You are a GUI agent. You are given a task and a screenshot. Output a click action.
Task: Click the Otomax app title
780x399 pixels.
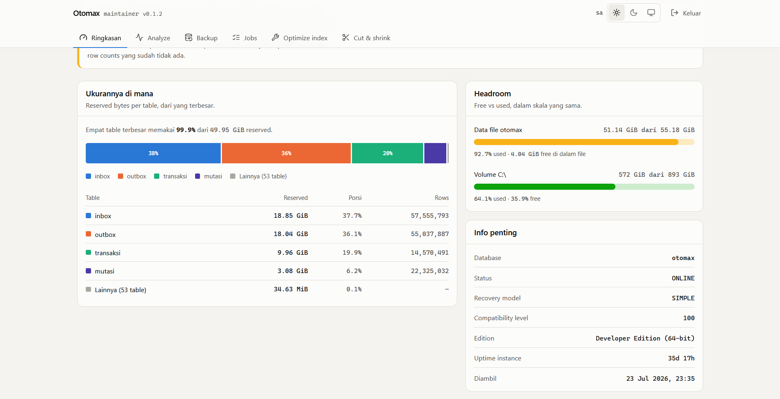87,13
